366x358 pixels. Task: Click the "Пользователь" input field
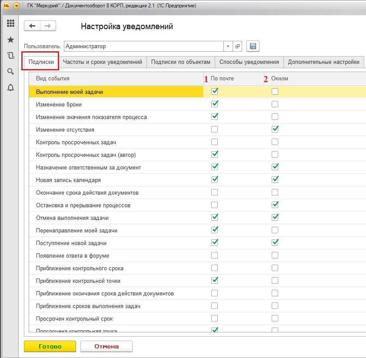[143, 46]
